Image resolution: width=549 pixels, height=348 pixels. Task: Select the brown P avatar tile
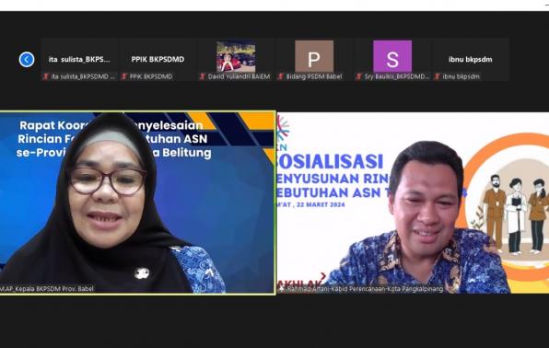(314, 56)
